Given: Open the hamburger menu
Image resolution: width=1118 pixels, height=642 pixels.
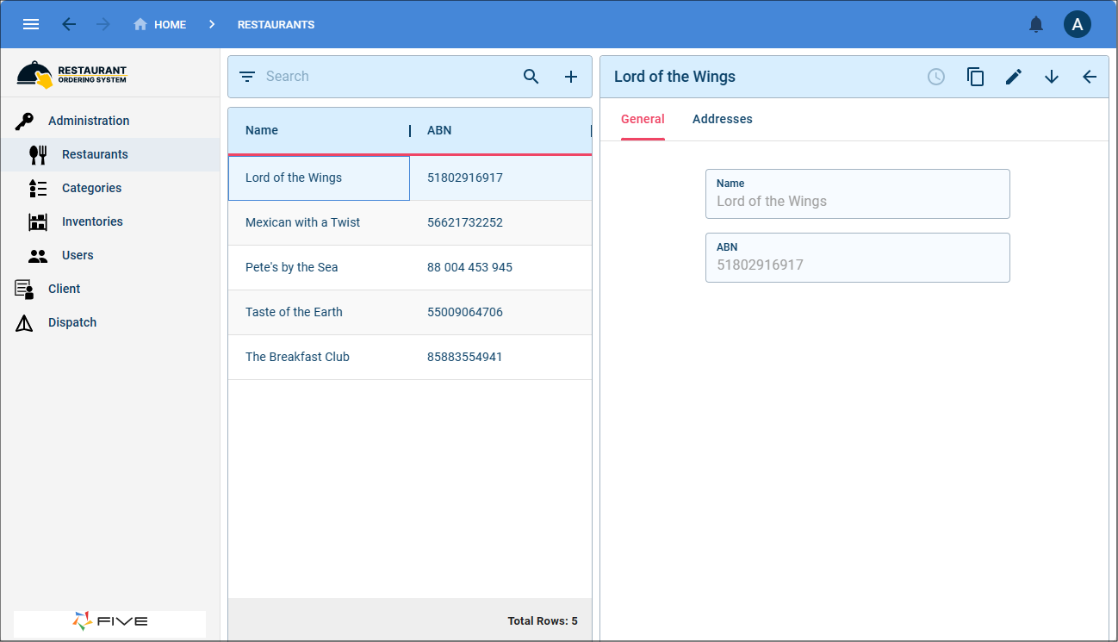Looking at the screenshot, I should (31, 24).
